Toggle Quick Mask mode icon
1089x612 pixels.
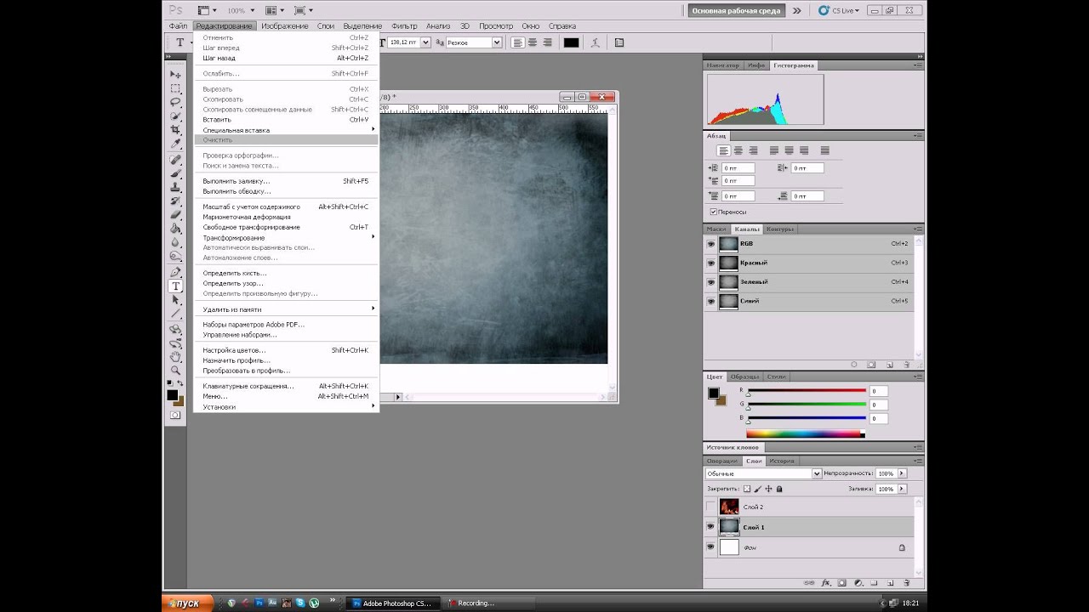point(175,415)
